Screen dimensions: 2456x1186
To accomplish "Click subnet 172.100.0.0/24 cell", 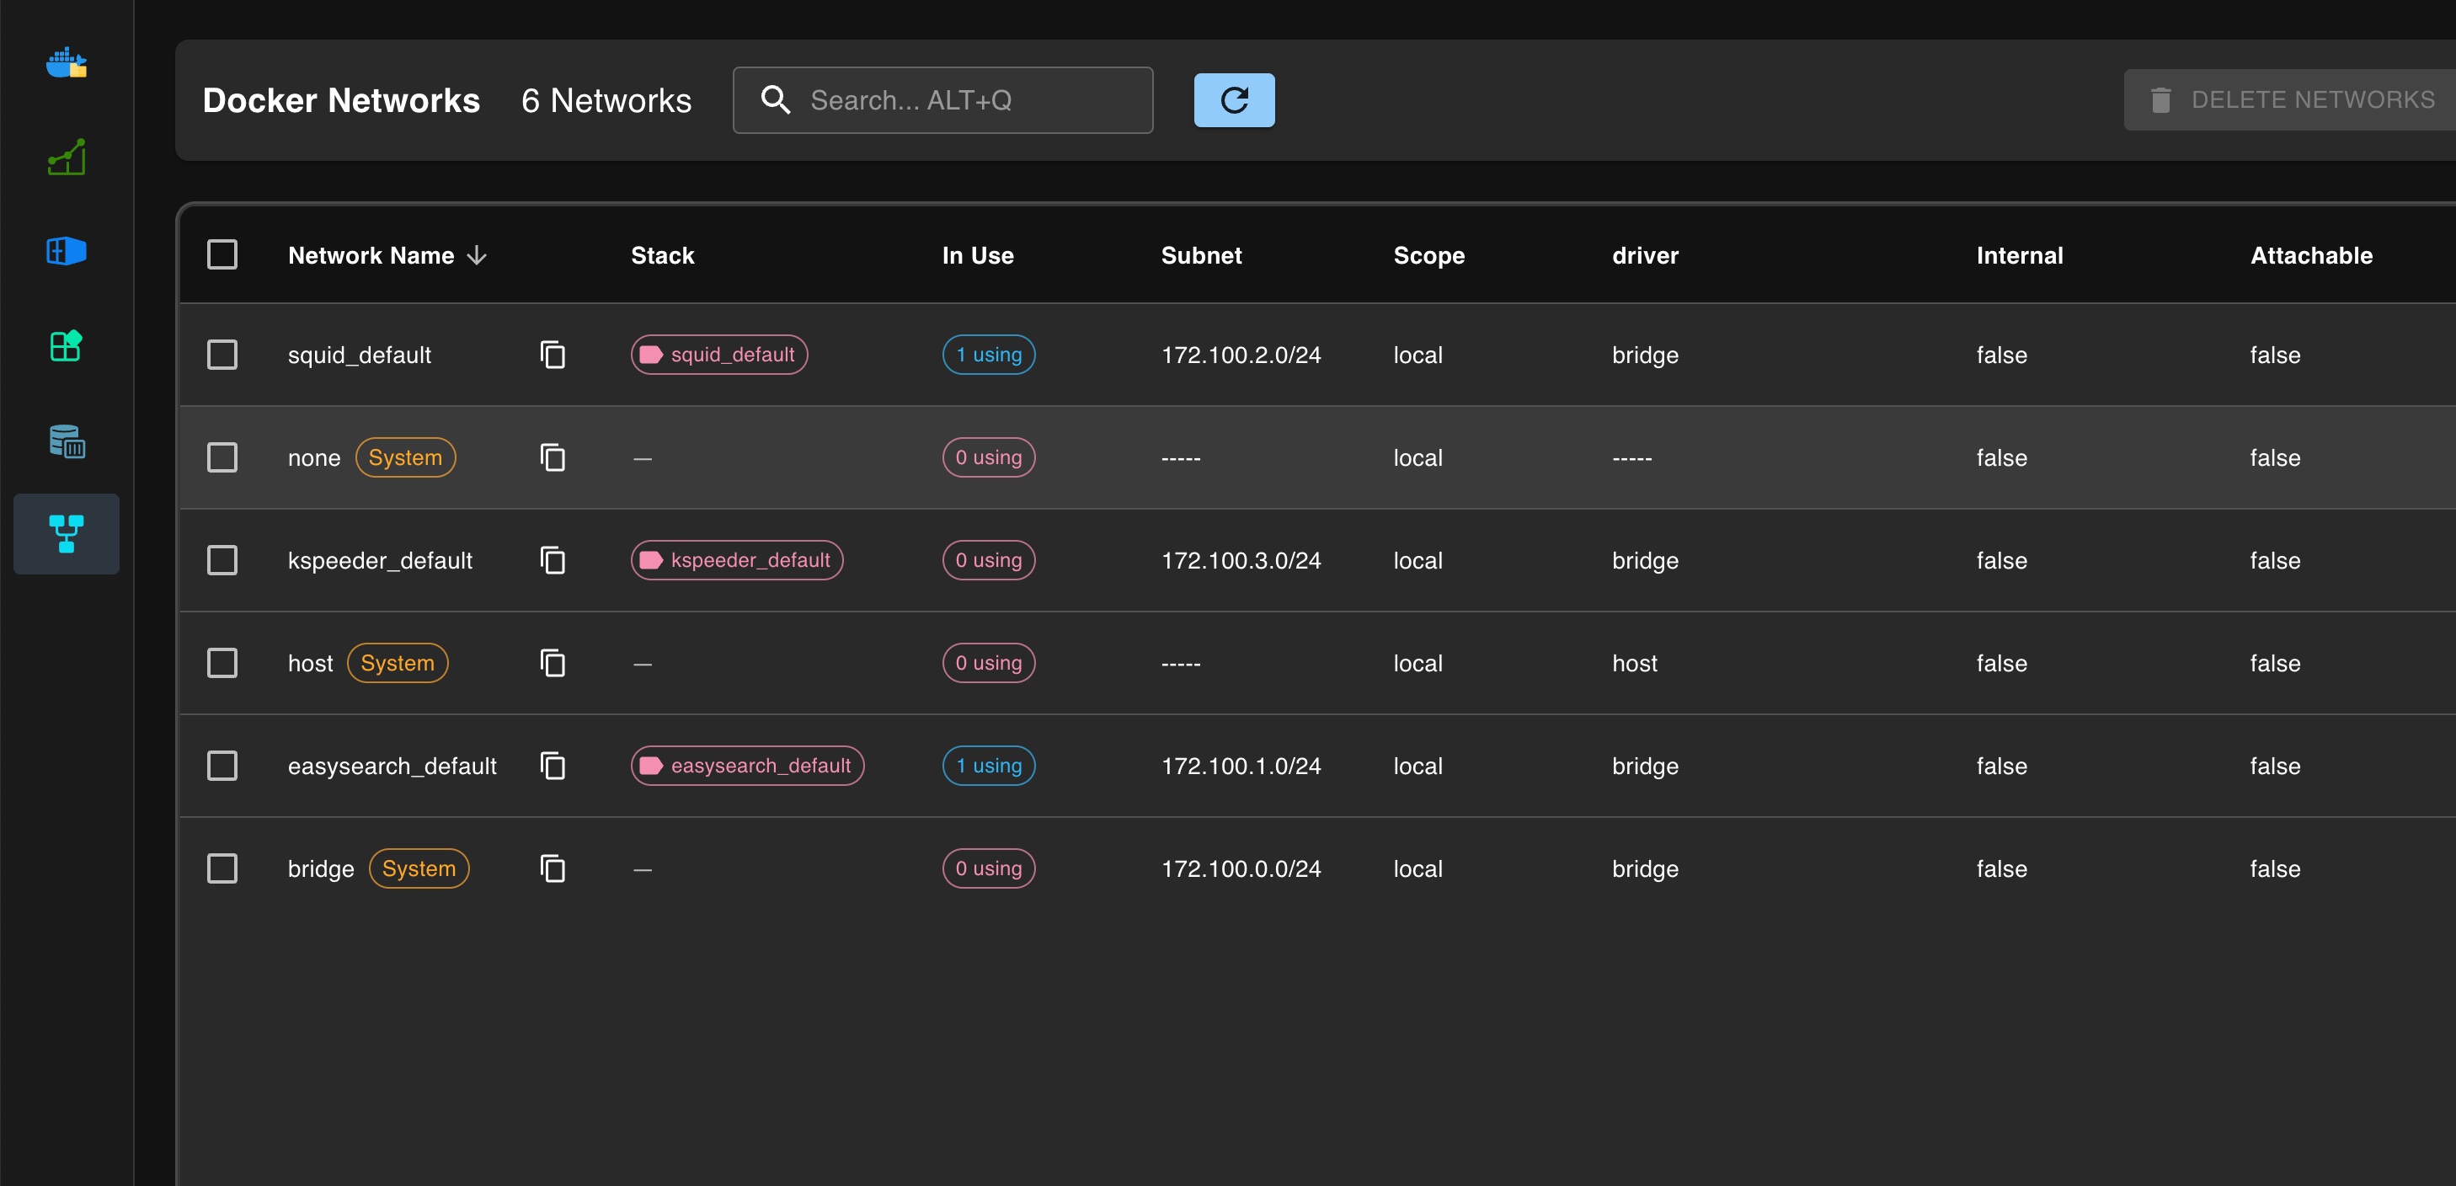I will point(1241,869).
